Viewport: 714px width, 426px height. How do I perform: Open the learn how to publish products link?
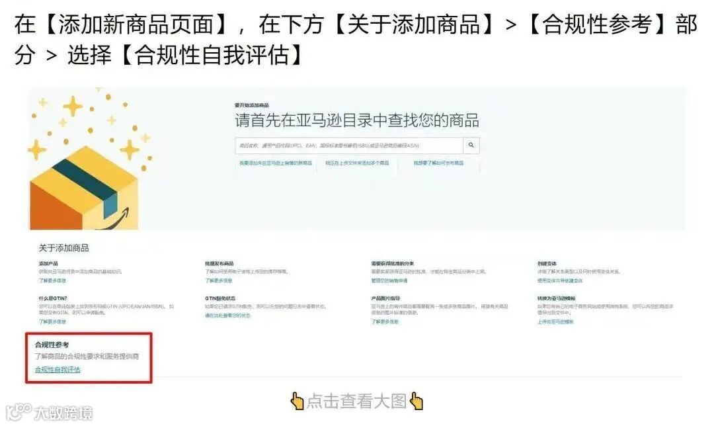coord(438,163)
